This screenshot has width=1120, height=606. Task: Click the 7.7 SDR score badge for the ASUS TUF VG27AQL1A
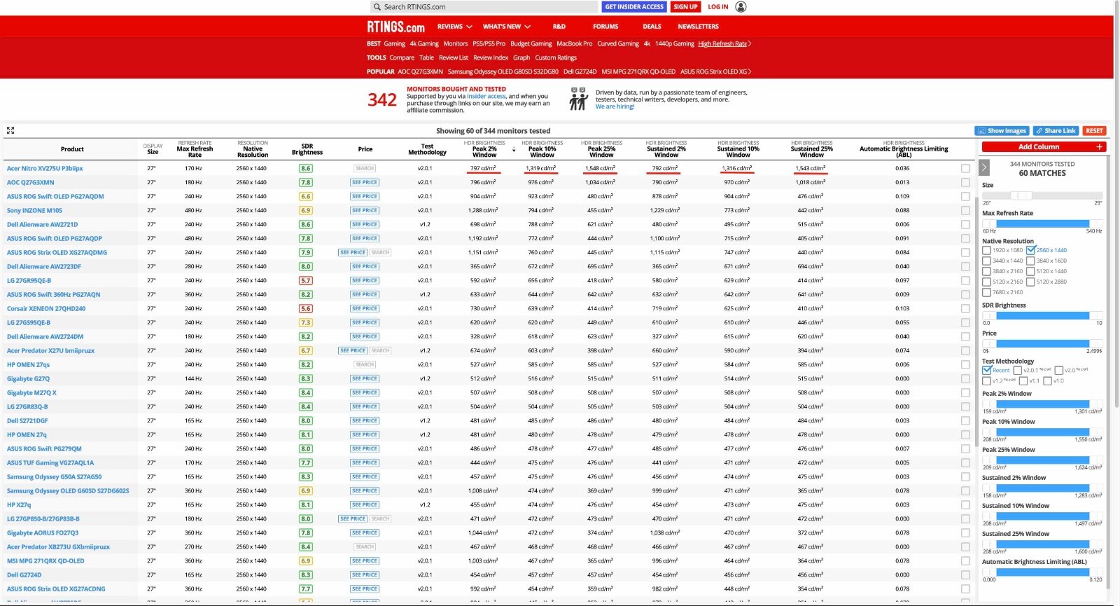(x=306, y=462)
